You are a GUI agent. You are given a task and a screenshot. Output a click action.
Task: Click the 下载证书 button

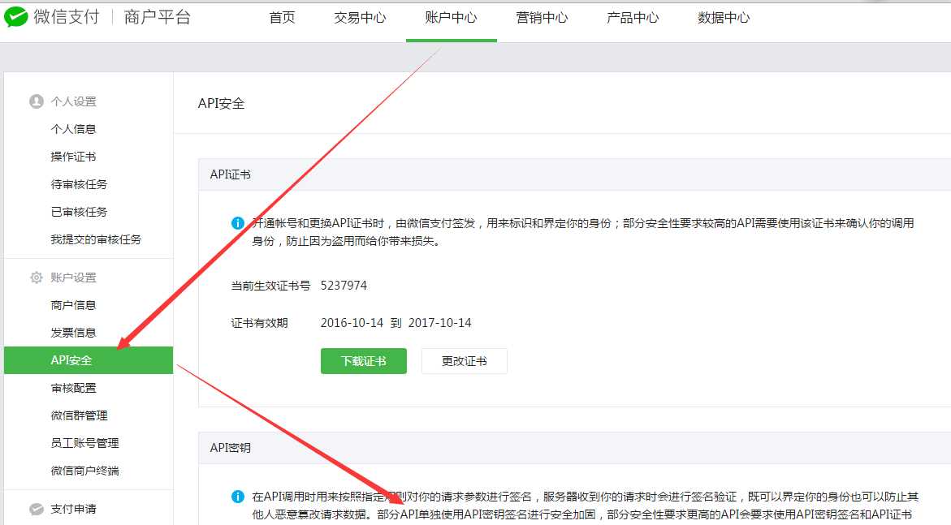pos(363,361)
